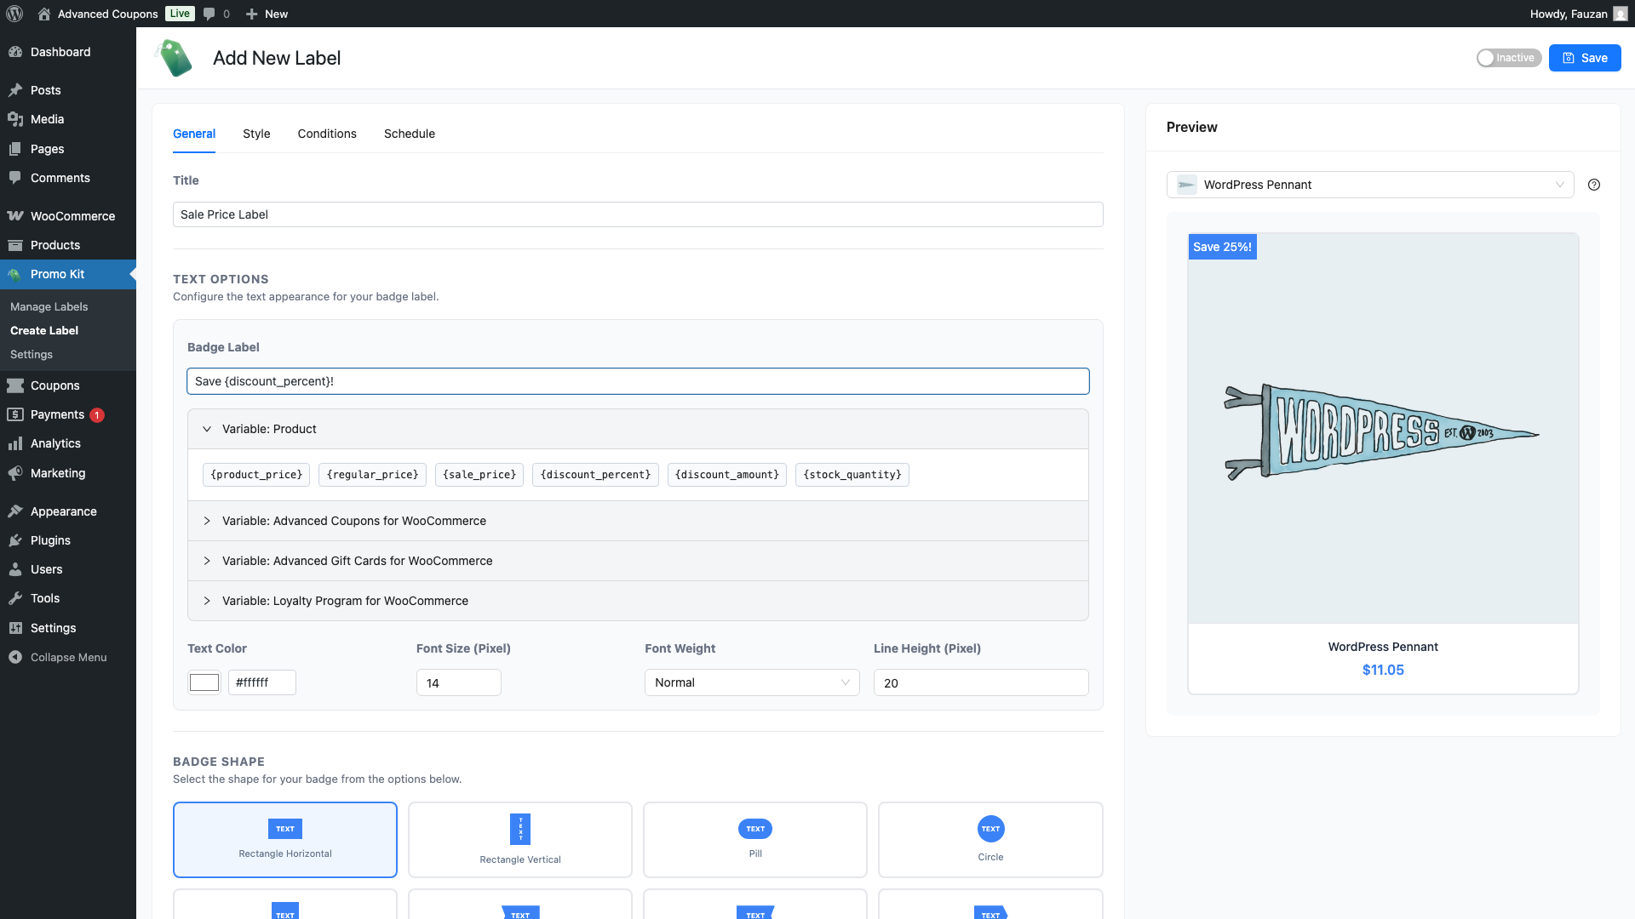The width and height of the screenshot is (1635, 919).
Task: Click the WooCommerce sidebar icon
Action: click(x=15, y=216)
